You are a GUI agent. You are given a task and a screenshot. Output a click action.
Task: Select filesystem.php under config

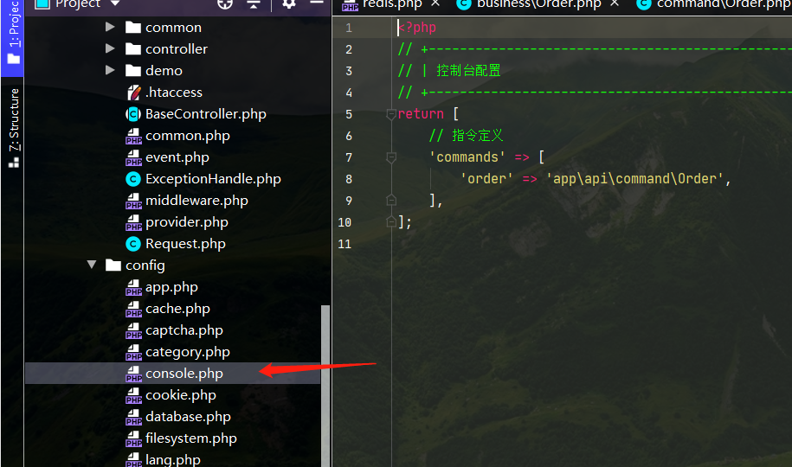[x=191, y=438]
